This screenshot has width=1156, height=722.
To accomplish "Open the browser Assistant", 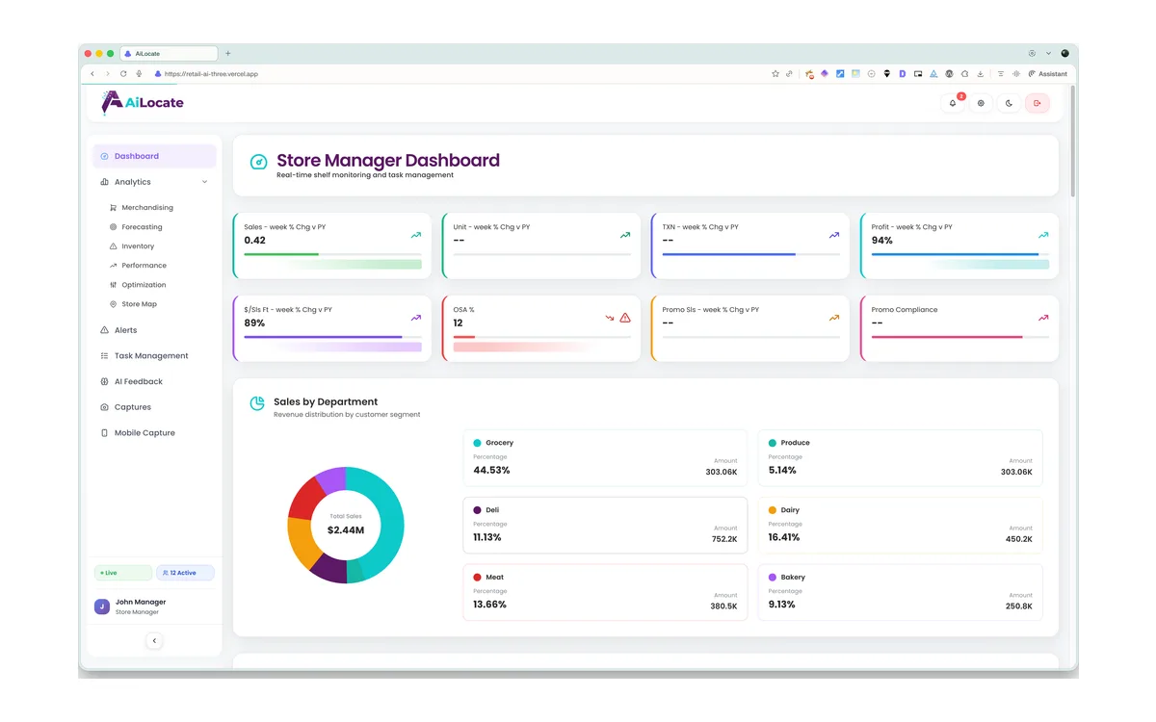I will 1048,74.
